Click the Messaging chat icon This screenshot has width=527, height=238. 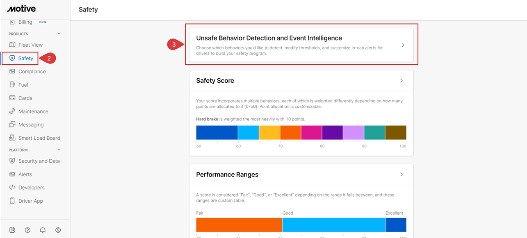12,125
